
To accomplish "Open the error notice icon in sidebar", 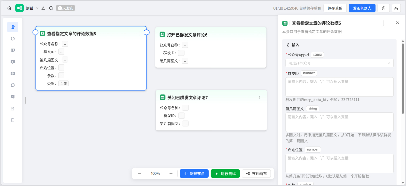I will [12, 62].
